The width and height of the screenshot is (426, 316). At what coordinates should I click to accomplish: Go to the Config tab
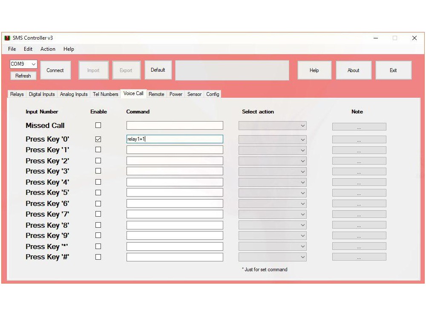(x=213, y=94)
